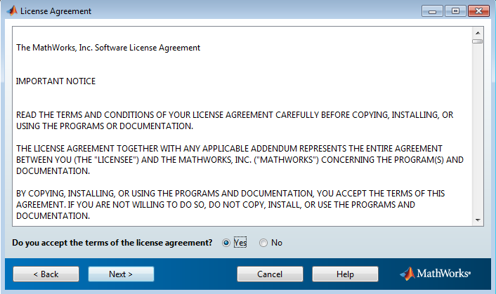
Task: Click the Software License Agreement title line
Action: pyautogui.click(x=108, y=48)
